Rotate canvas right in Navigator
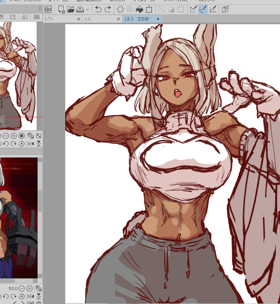 14,144
